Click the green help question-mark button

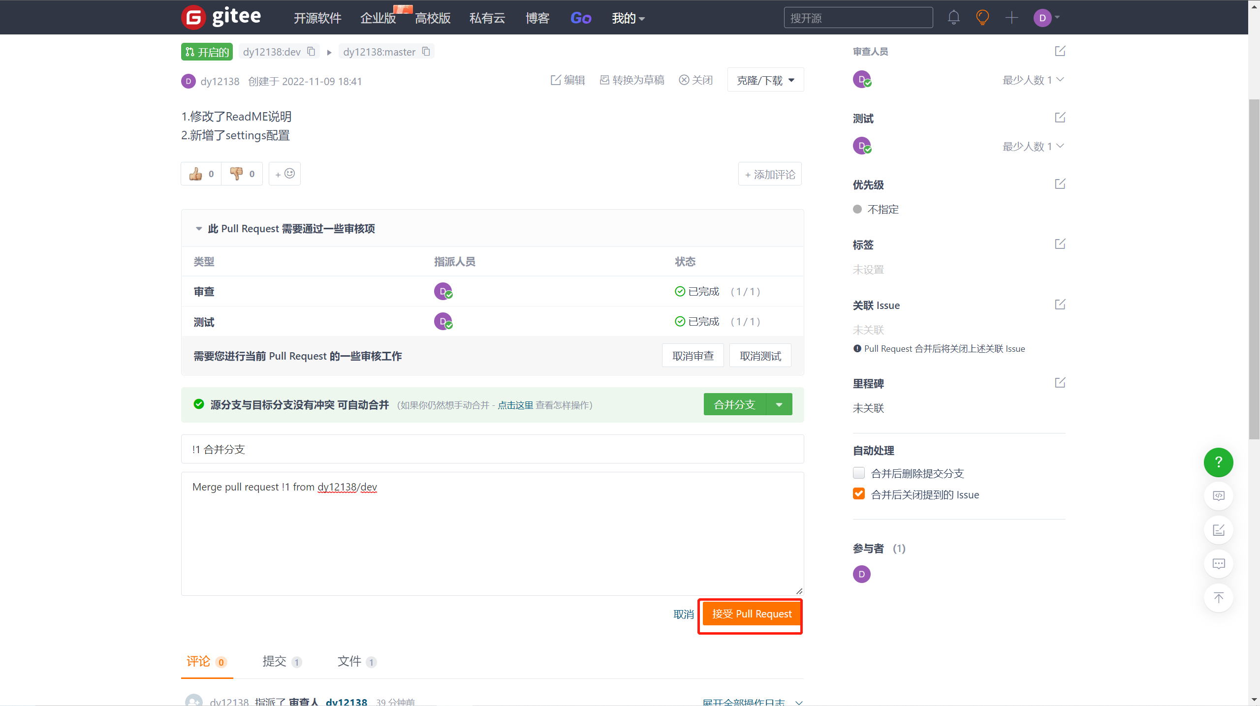click(1218, 462)
